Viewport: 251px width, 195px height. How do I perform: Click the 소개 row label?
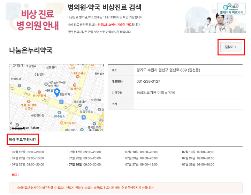pyautogui.click(x=114, y=104)
